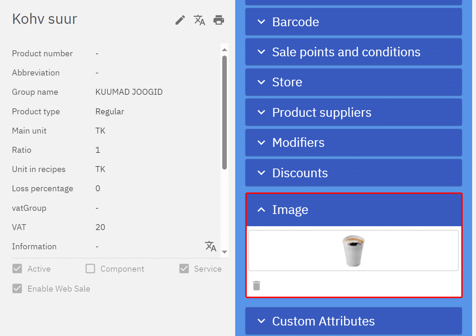The image size is (476, 336).
Task: Open translations icon next to product title
Action: pos(199,20)
